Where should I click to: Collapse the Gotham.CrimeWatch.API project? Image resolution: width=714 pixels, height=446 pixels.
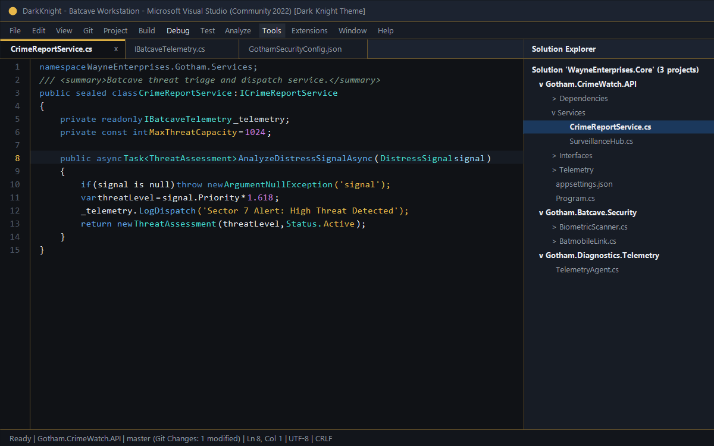[x=541, y=84]
